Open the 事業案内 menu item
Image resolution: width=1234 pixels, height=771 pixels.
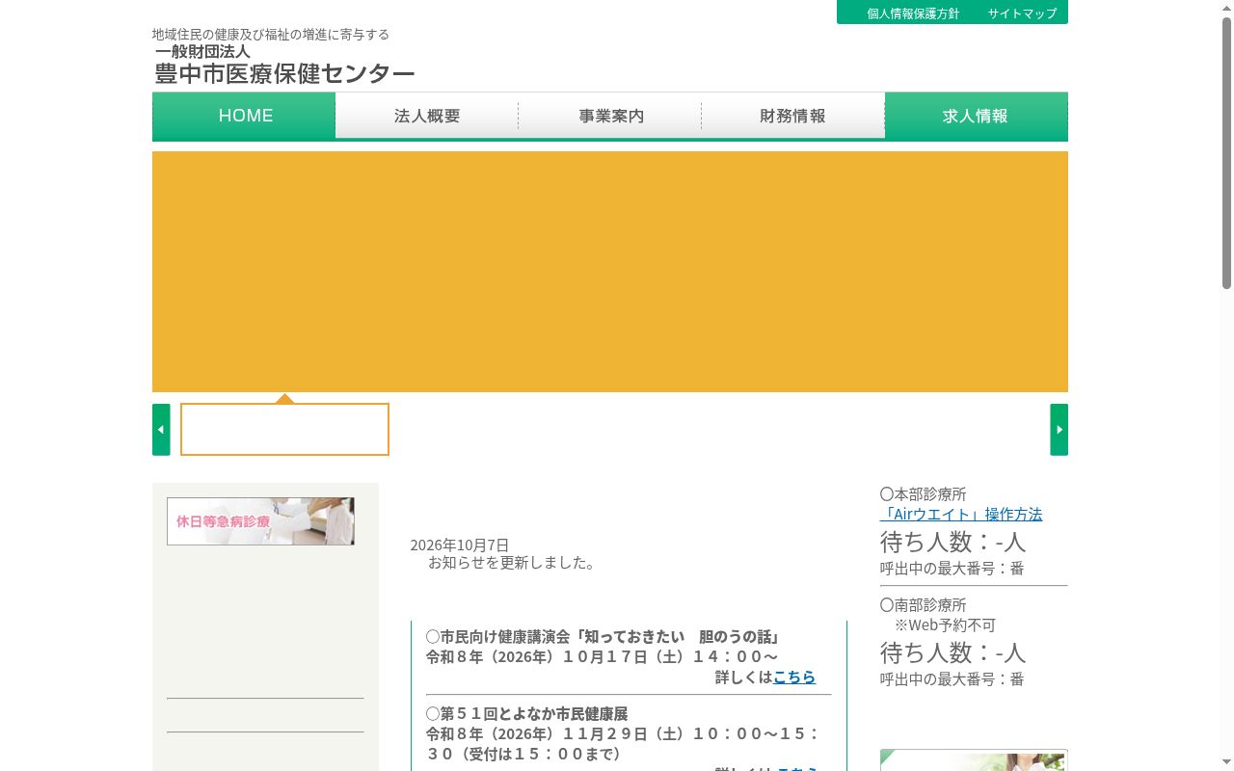pos(610,116)
